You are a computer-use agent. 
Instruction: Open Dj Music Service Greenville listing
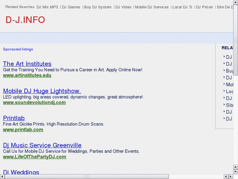tap(42, 145)
